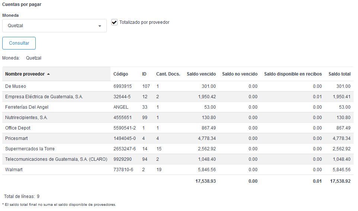
Task: Sort by Saldo no vencido column
Action: tap(240, 74)
